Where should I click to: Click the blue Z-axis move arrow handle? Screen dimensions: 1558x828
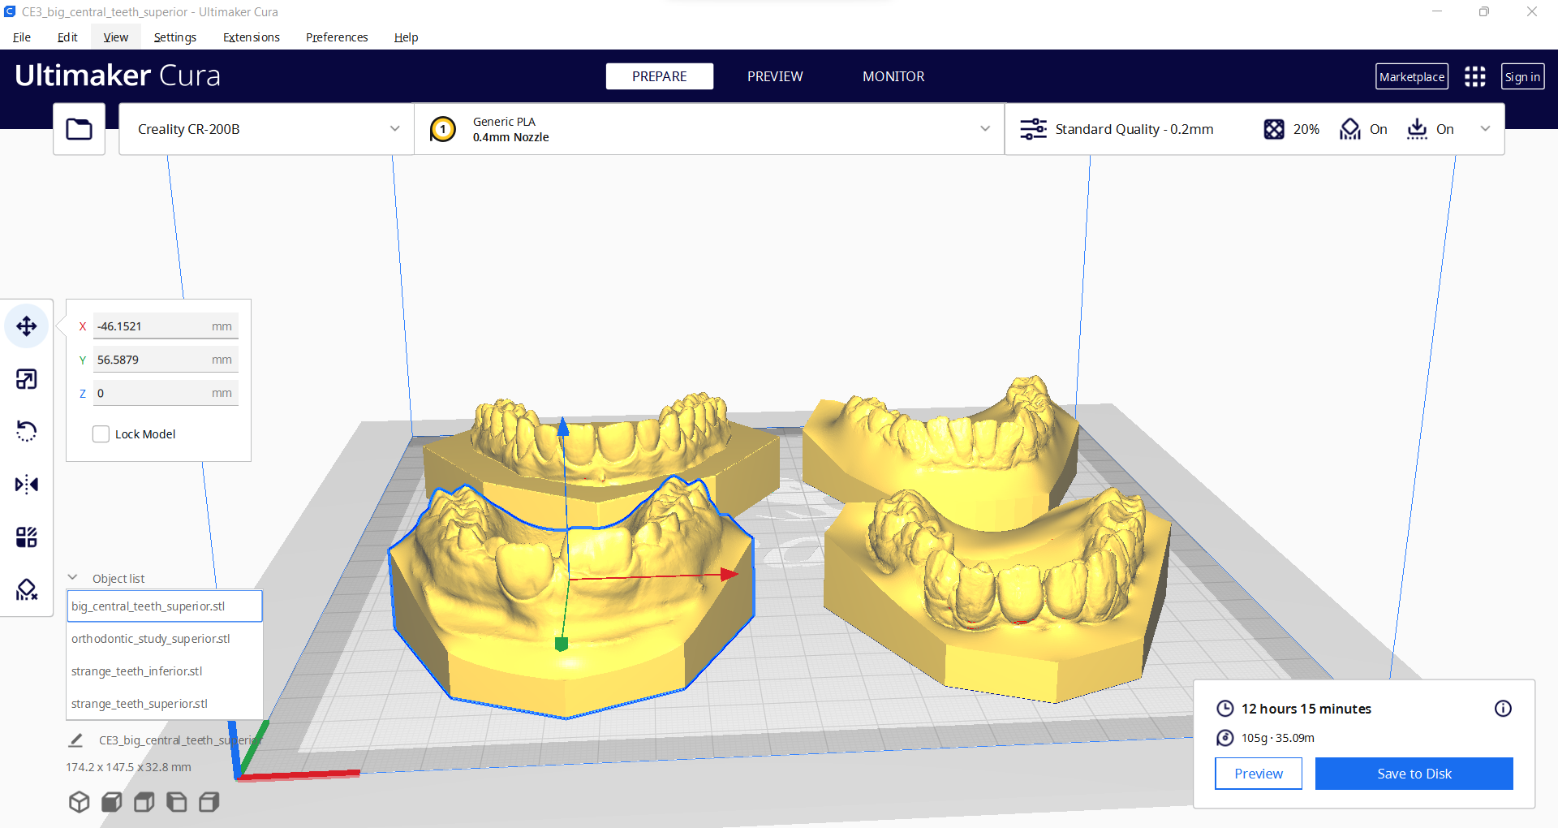(x=563, y=427)
